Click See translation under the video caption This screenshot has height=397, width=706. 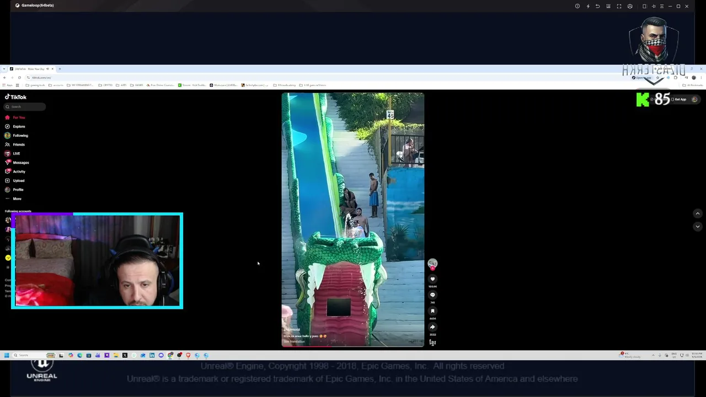(x=294, y=341)
